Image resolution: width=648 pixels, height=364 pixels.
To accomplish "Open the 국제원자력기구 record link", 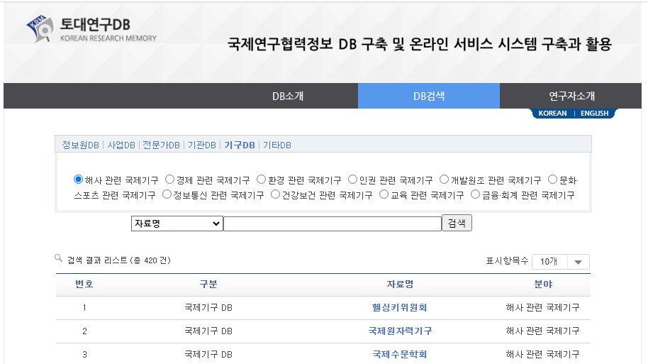I will 400,331.
